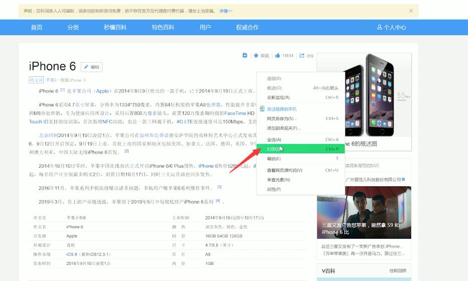Select 审查元素(N) in the context menu
Image resolution: width=468 pixels, height=281 pixels.
pos(300,180)
